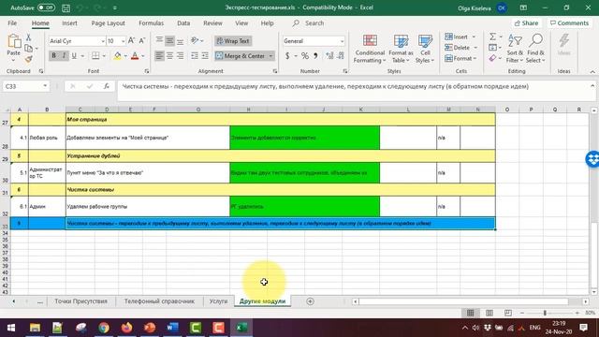The height and width of the screenshot is (337, 599).
Task: Decrease decimal places
Action: click(341, 56)
